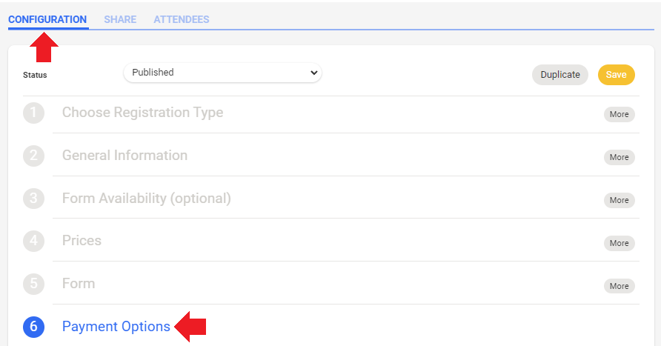Click the blue step 6 circle
Screen dimensions: 661x346
pyautogui.click(x=33, y=327)
